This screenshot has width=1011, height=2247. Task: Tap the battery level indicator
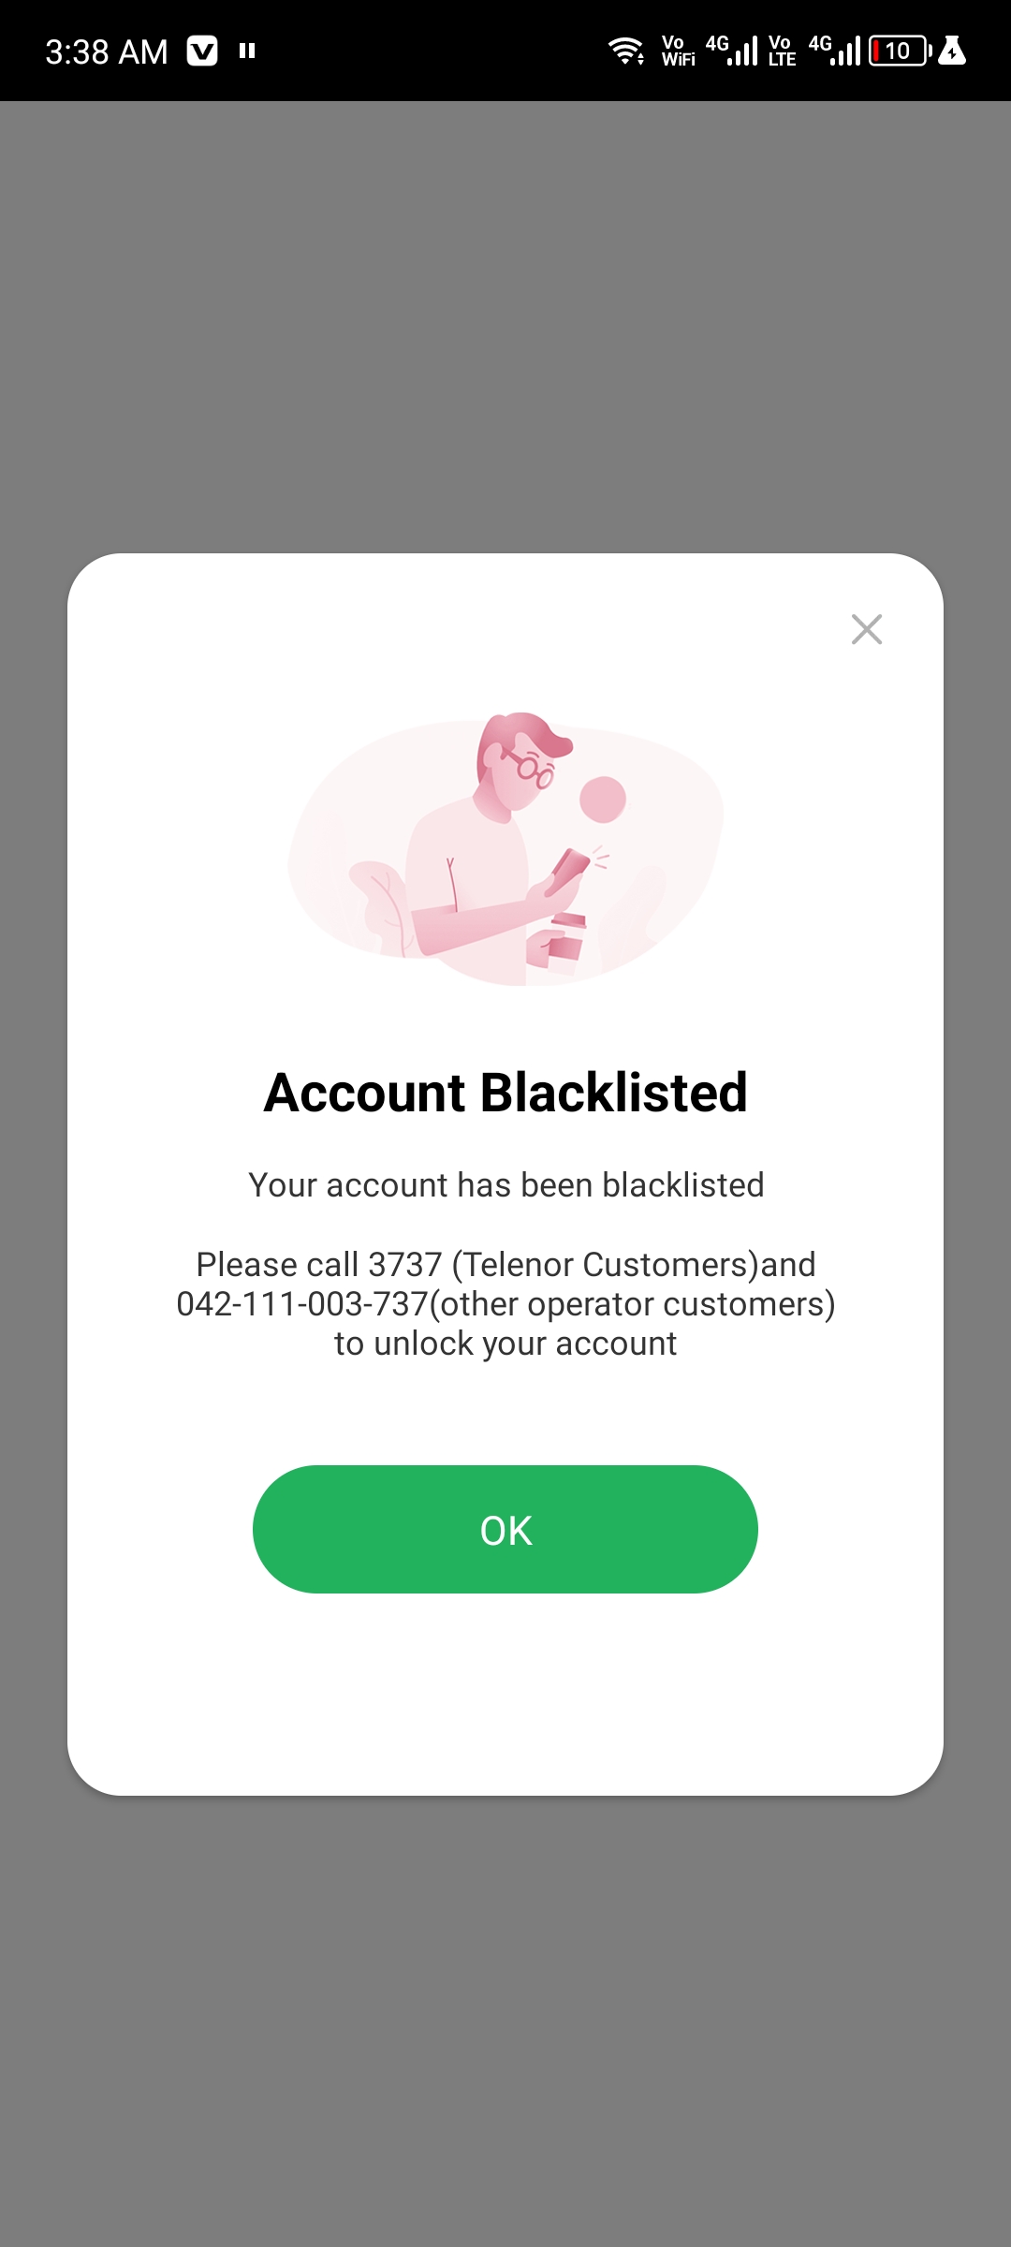click(x=900, y=51)
